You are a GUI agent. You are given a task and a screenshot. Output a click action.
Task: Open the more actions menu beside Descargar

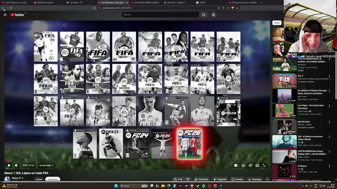[x=267, y=179]
